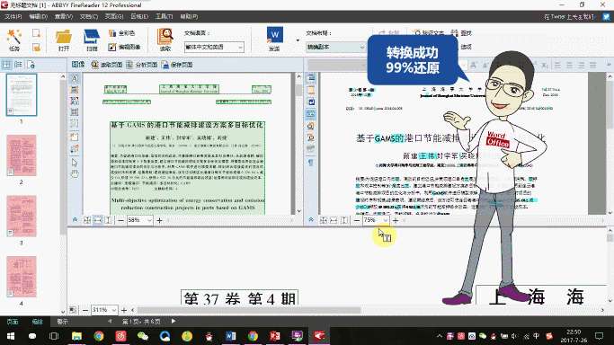
Task: Click the page properties icon in pages pane
Action: (x=31, y=65)
